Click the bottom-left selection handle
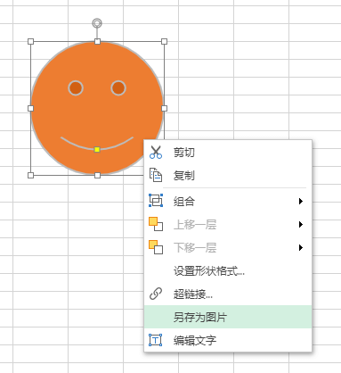Screen dimensions: 341x373 tap(30, 175)
